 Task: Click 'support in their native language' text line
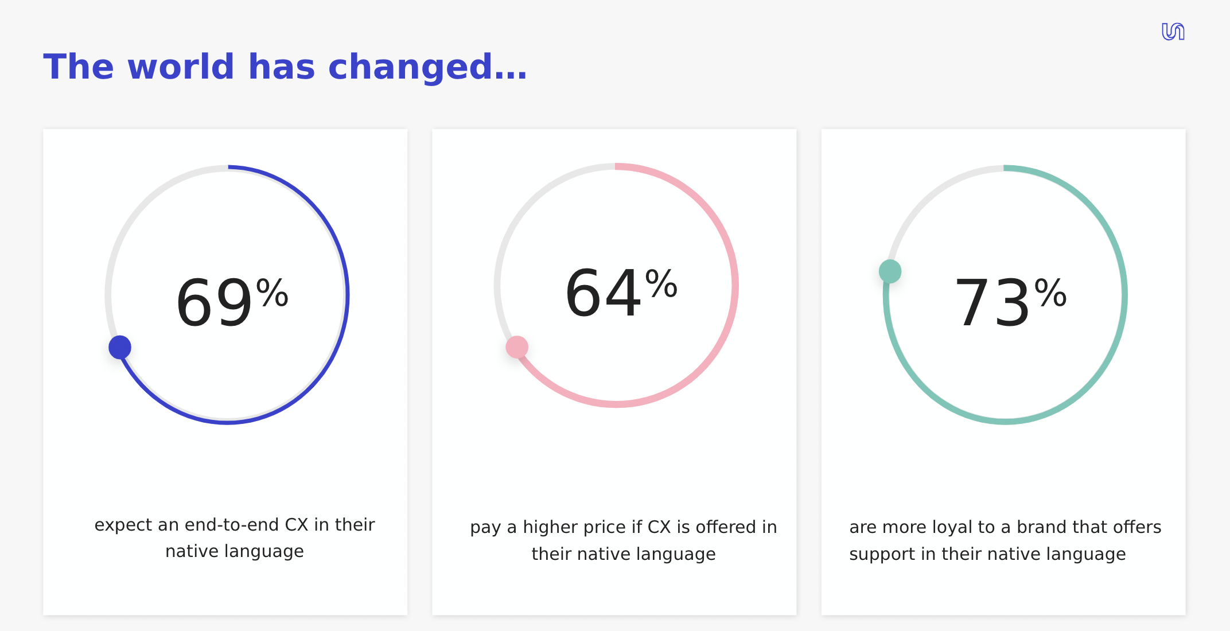click(x=987, y=554)
